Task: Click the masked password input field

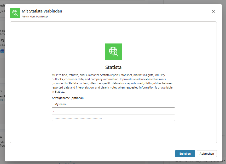Action: (x=113, y=118)
